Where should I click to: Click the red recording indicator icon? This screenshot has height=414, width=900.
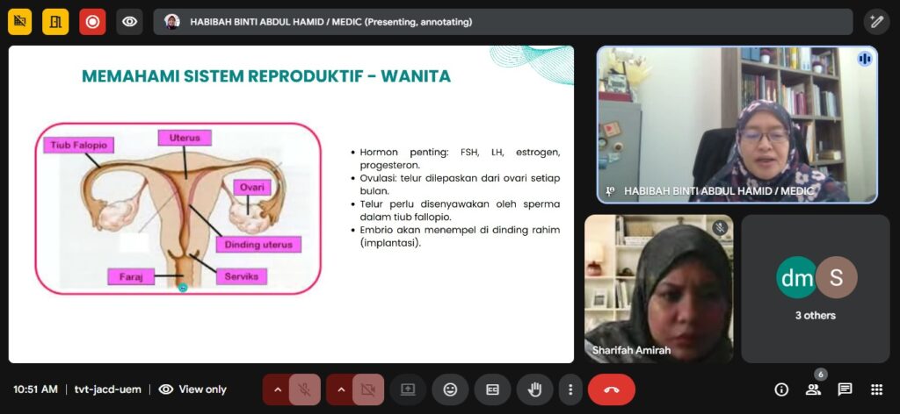[x=92, y=22]
